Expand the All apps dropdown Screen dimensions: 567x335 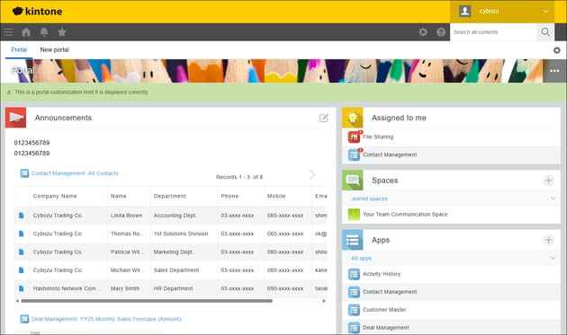pyautogui.click(x=553, y=258)
